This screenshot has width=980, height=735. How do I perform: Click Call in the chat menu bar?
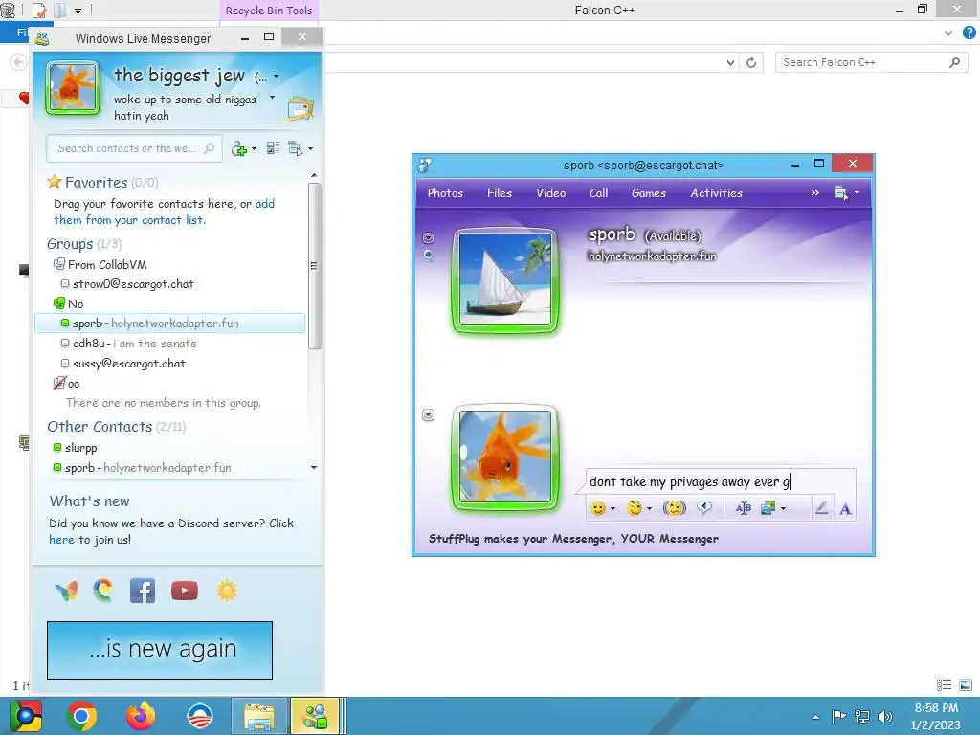pos(599,193)
